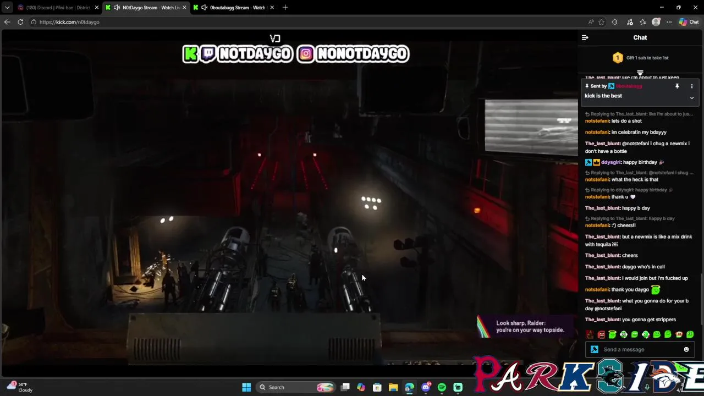Pick the first dark red quick emote
The height and width of the screenshot is (396, 704).
click(590, 334)
